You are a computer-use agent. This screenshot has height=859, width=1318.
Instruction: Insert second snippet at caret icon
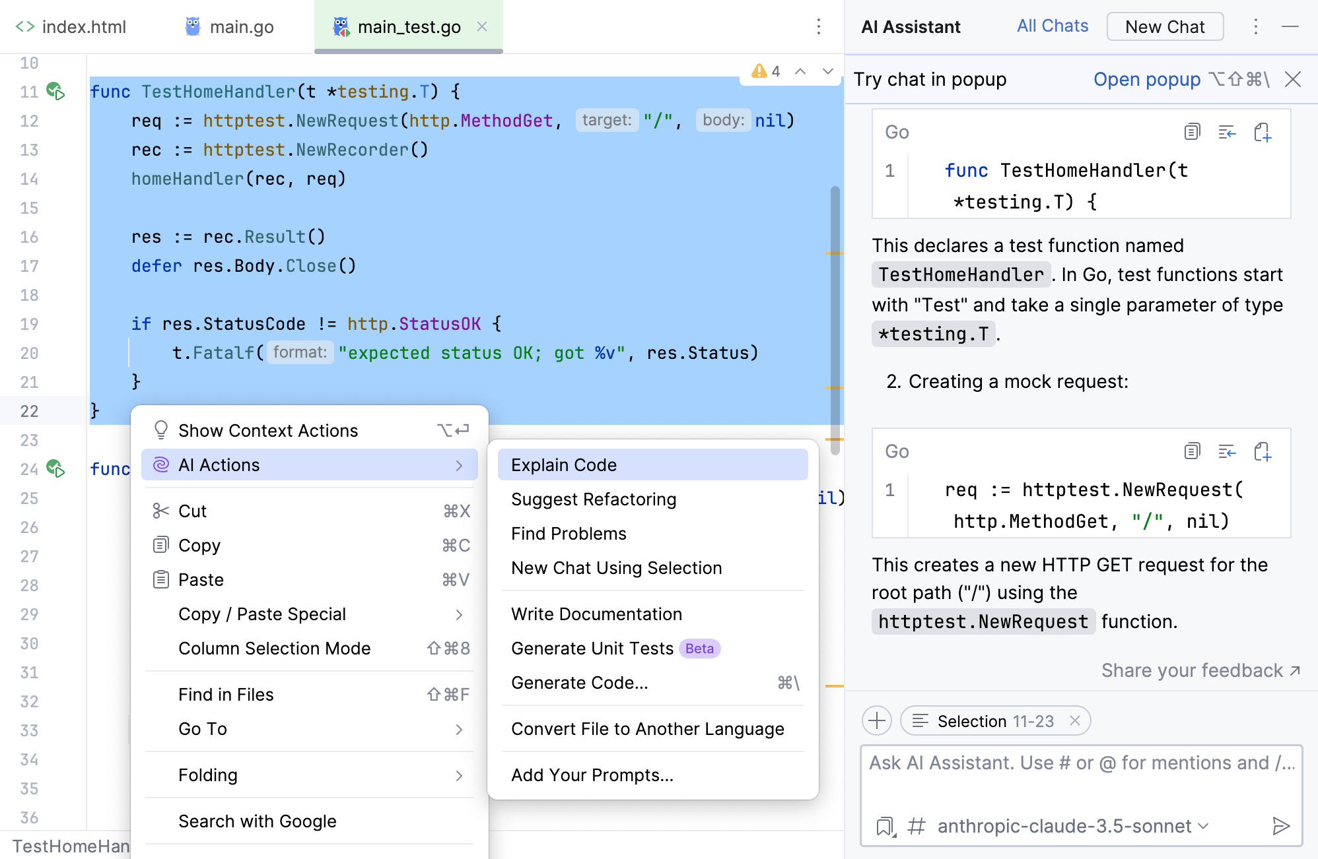coord(1226,452)
